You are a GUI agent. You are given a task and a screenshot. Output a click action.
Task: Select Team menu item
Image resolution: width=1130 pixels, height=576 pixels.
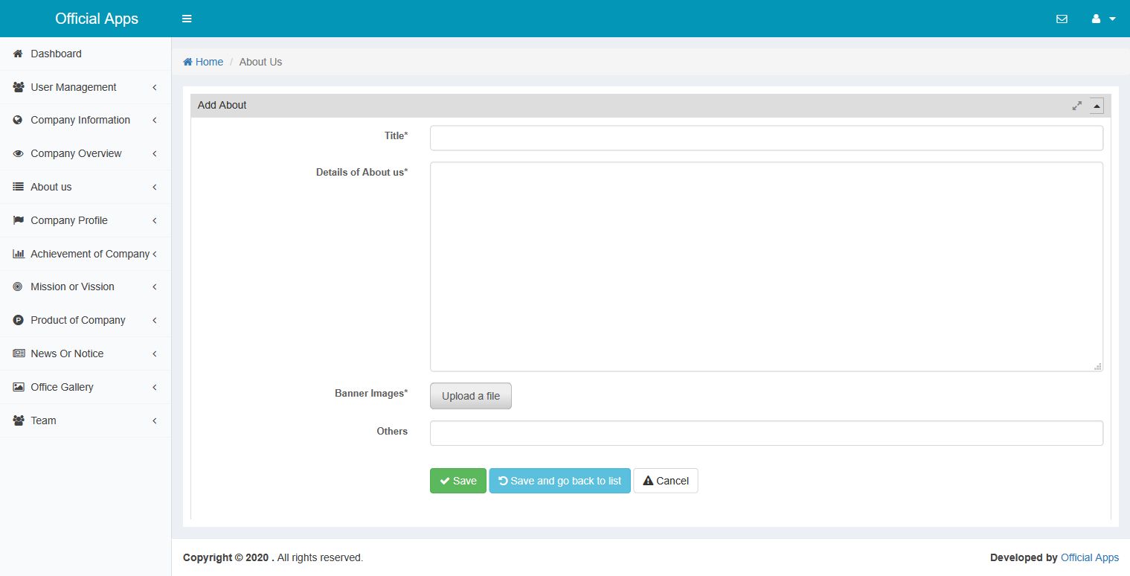[86, 420]
